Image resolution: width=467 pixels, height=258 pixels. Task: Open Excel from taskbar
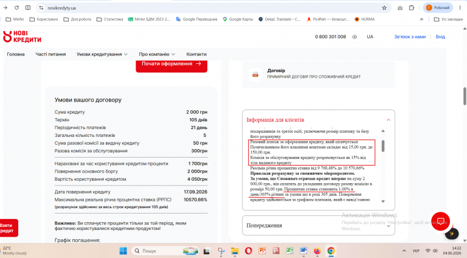[x=289, y=251]
